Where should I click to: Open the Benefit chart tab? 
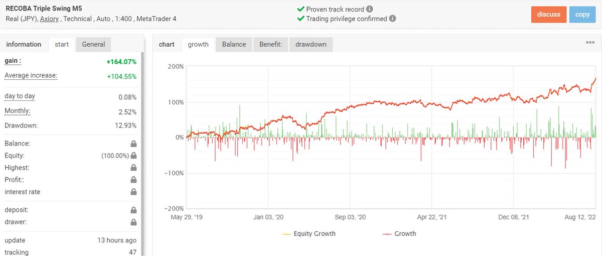point(270,44)
